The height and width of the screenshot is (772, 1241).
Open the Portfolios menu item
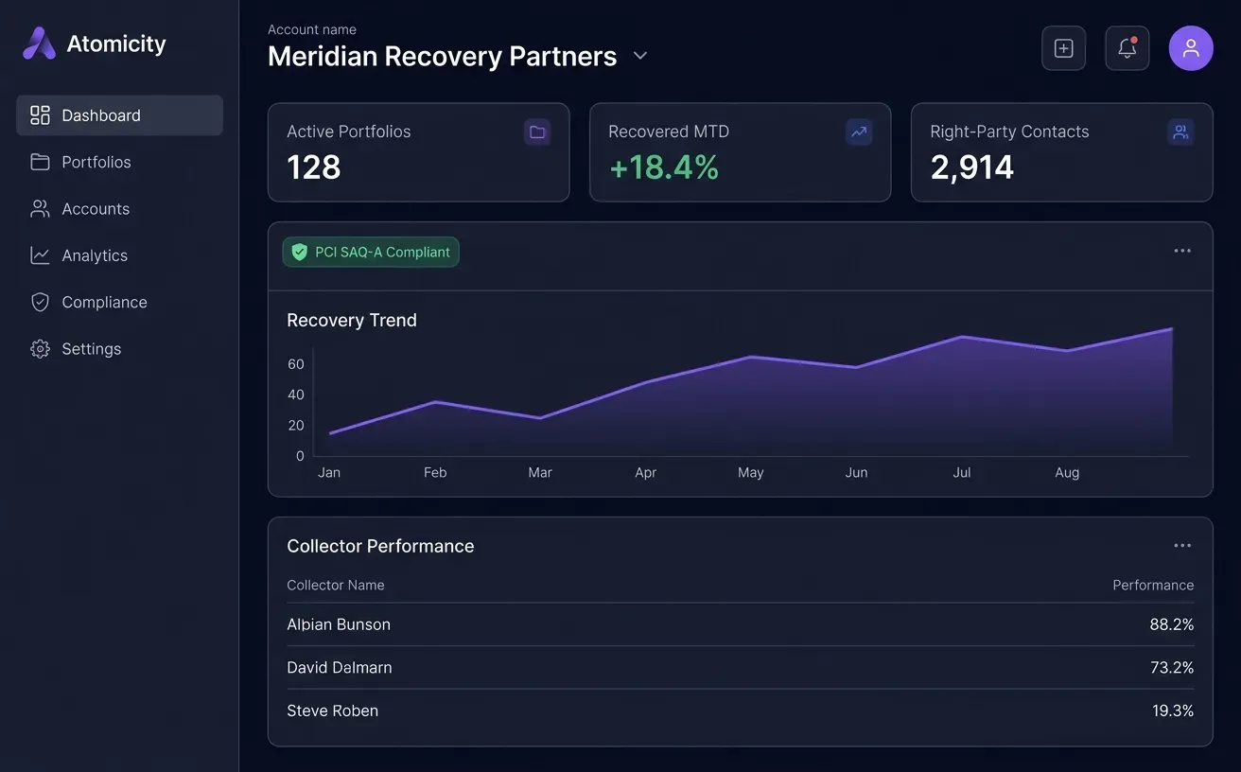pos(120,162)
